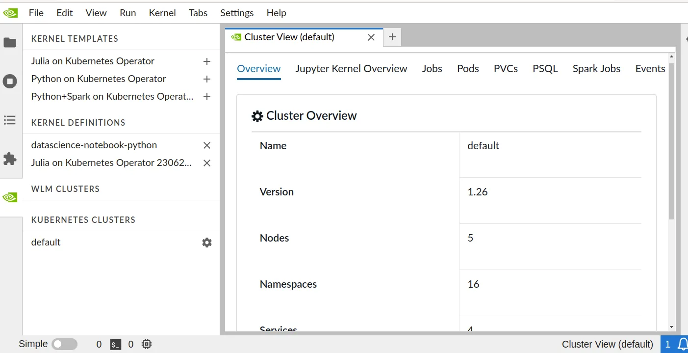This screenshot has width=688, height=353.
Task: Click the Kernel Templates section header
Action: [x=75, y=39]
